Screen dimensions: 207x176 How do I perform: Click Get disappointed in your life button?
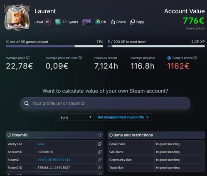123,117
